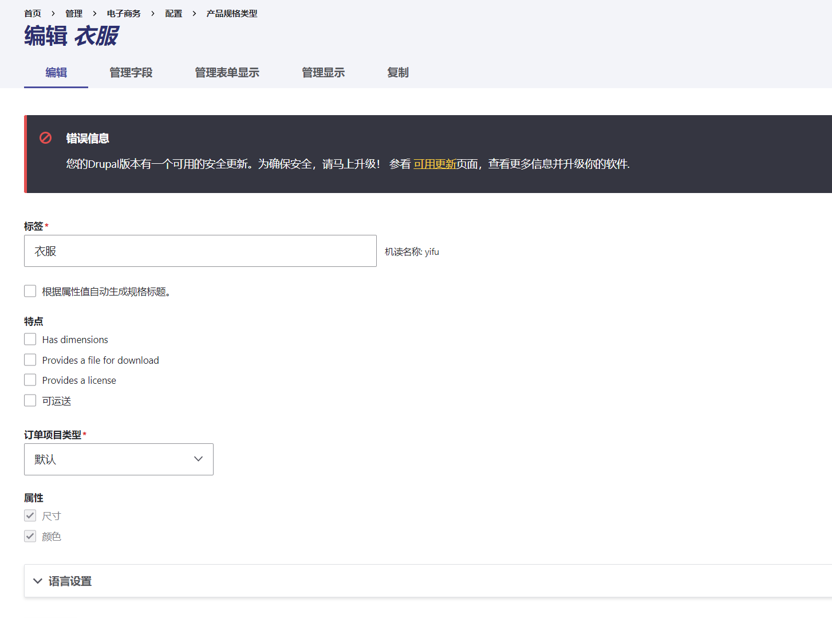832x618 pixels.
Task: Enable the 可运送 checkbox
Action: 30,400
